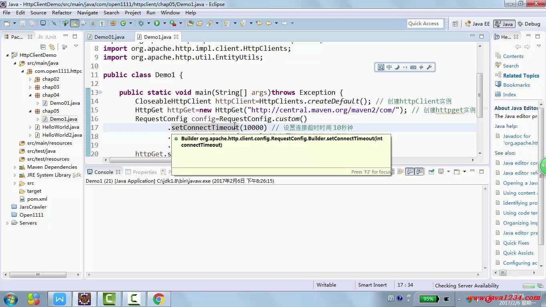Switch to the Properties tab
This screenshot has width=546, height=307.
(x=141, y=172)
